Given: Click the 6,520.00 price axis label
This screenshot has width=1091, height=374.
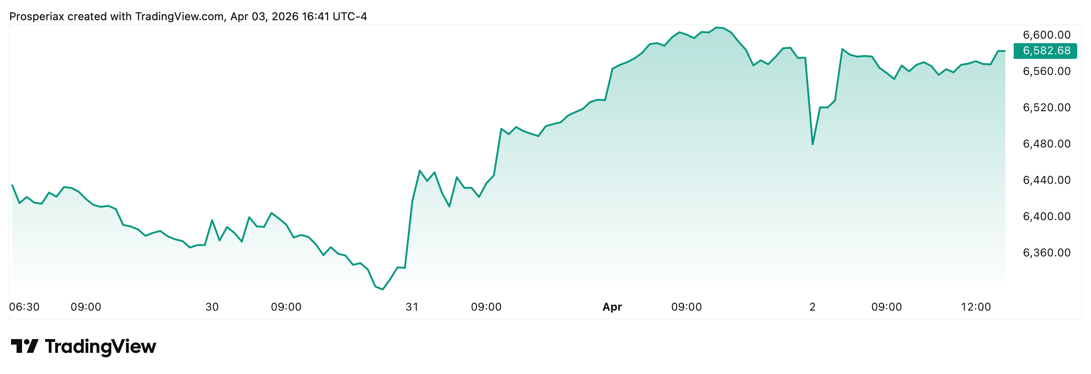Looking at the screenshot, I should (1046, 108).
